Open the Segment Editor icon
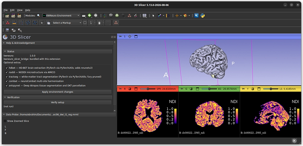The height and width of the screenshot is (146, 303). (x=136, y=16)
